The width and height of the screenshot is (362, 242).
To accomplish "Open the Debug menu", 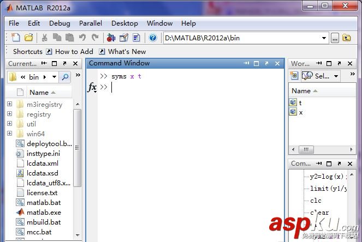I will click(x=60, y=23).
